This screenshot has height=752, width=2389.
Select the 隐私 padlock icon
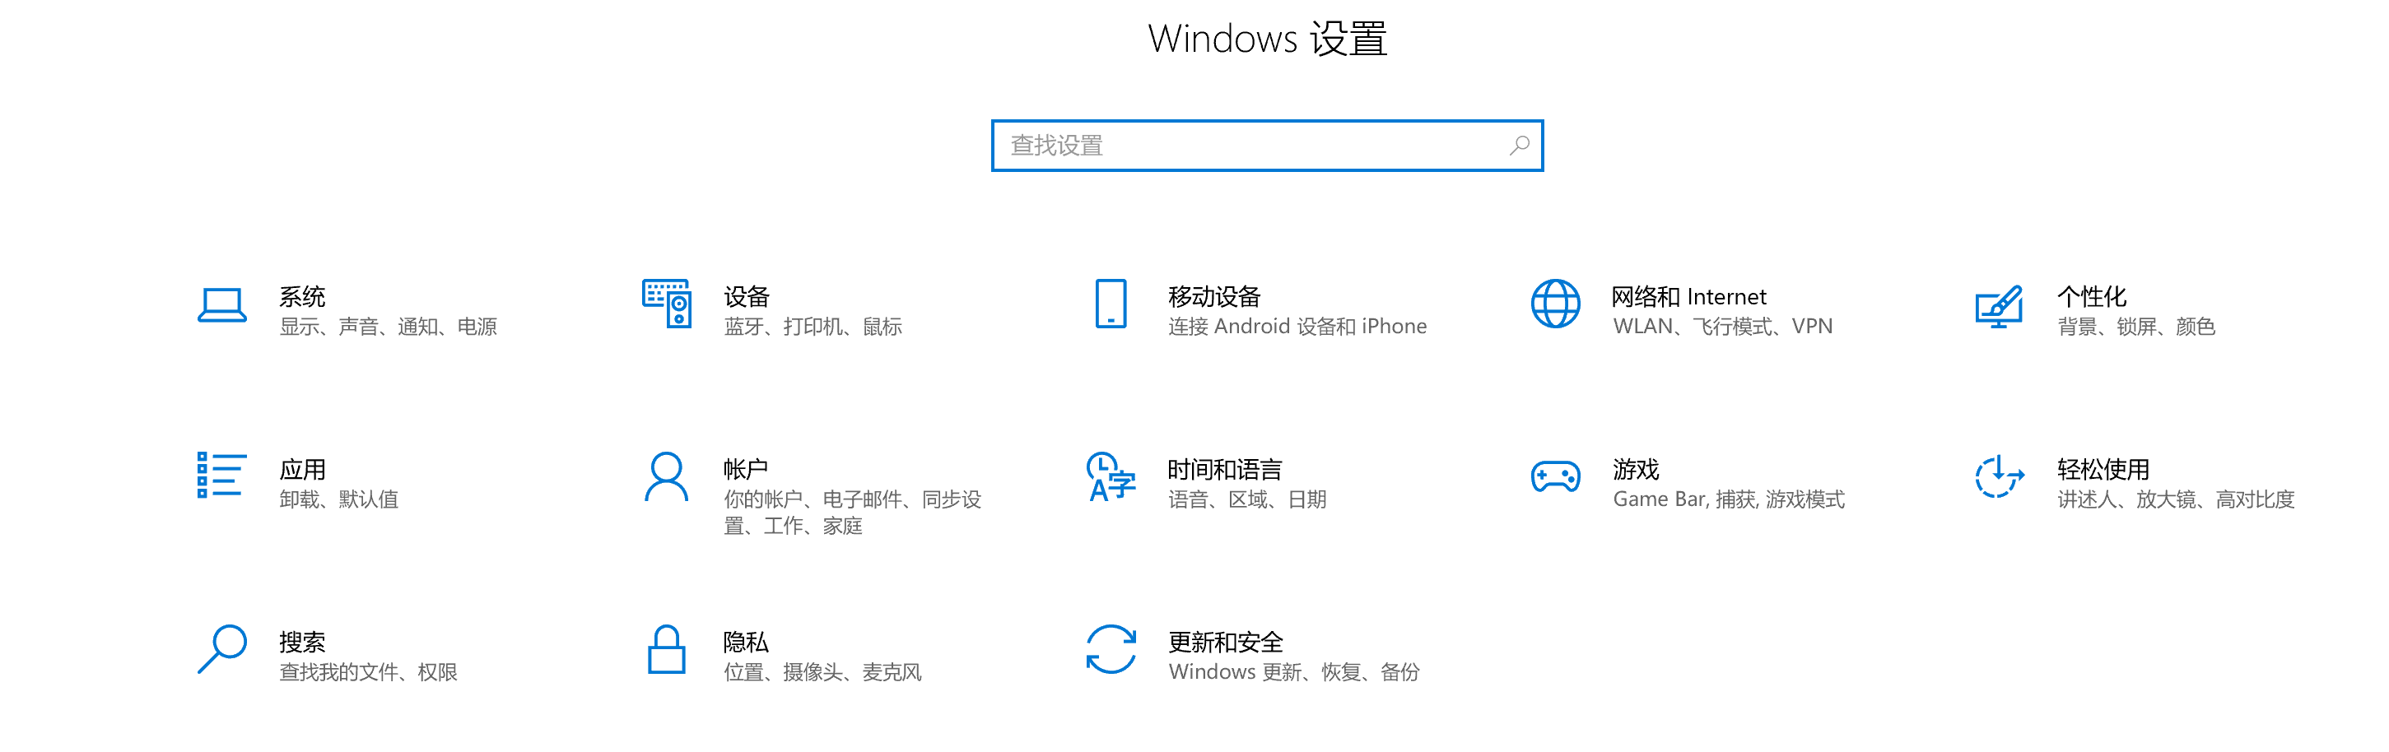(x=666, y=649)
